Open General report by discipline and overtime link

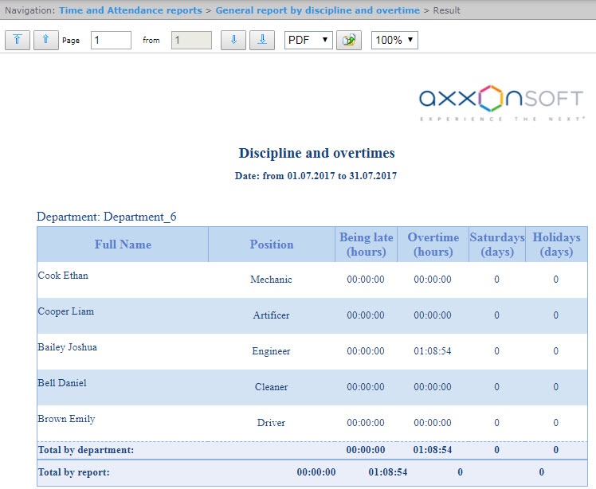tap(317, 10)
